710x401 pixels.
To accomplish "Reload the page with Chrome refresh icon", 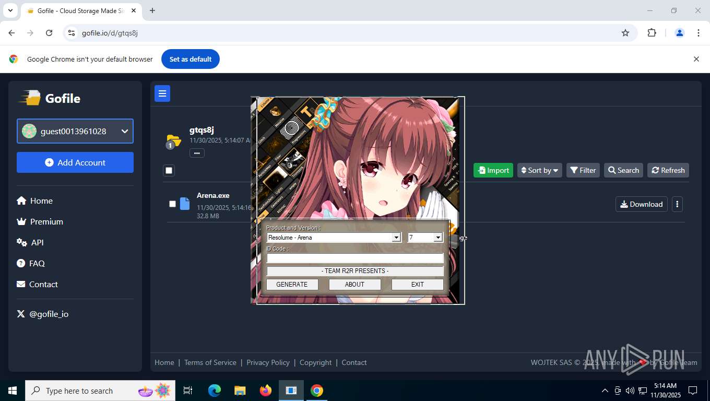I will [49, 33].
